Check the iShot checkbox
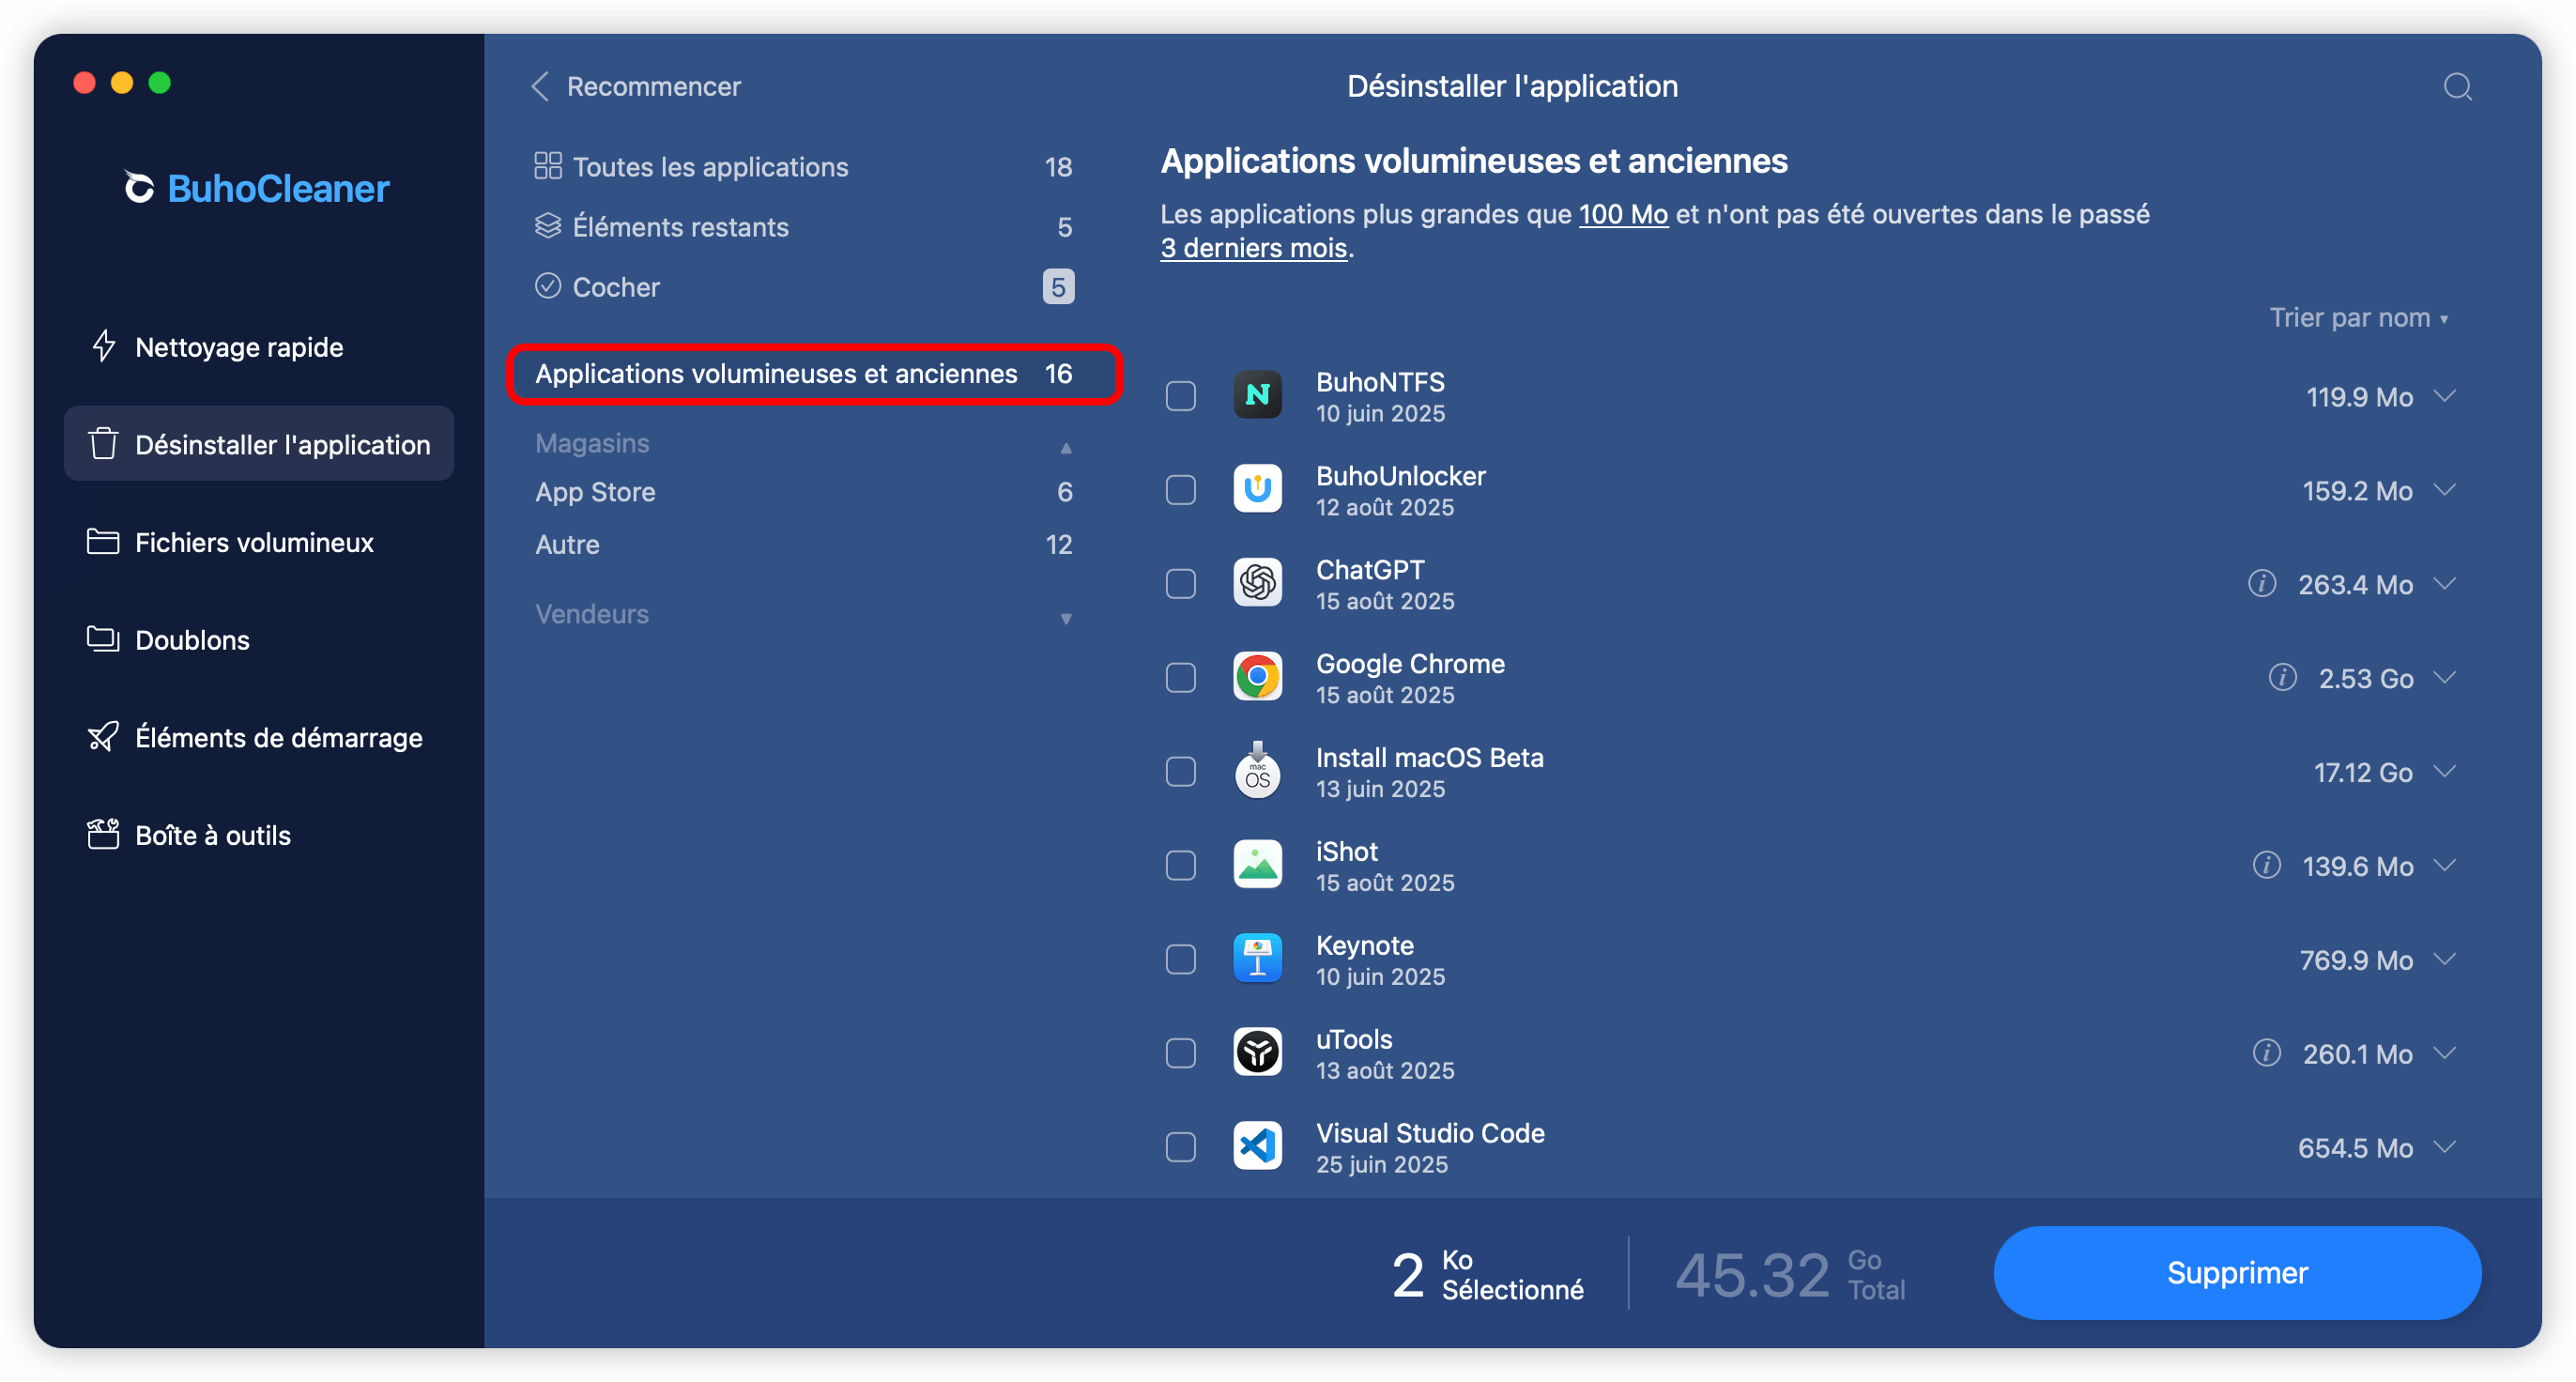Viewport: 2576px width, 1382px height. click(1181, 865)
